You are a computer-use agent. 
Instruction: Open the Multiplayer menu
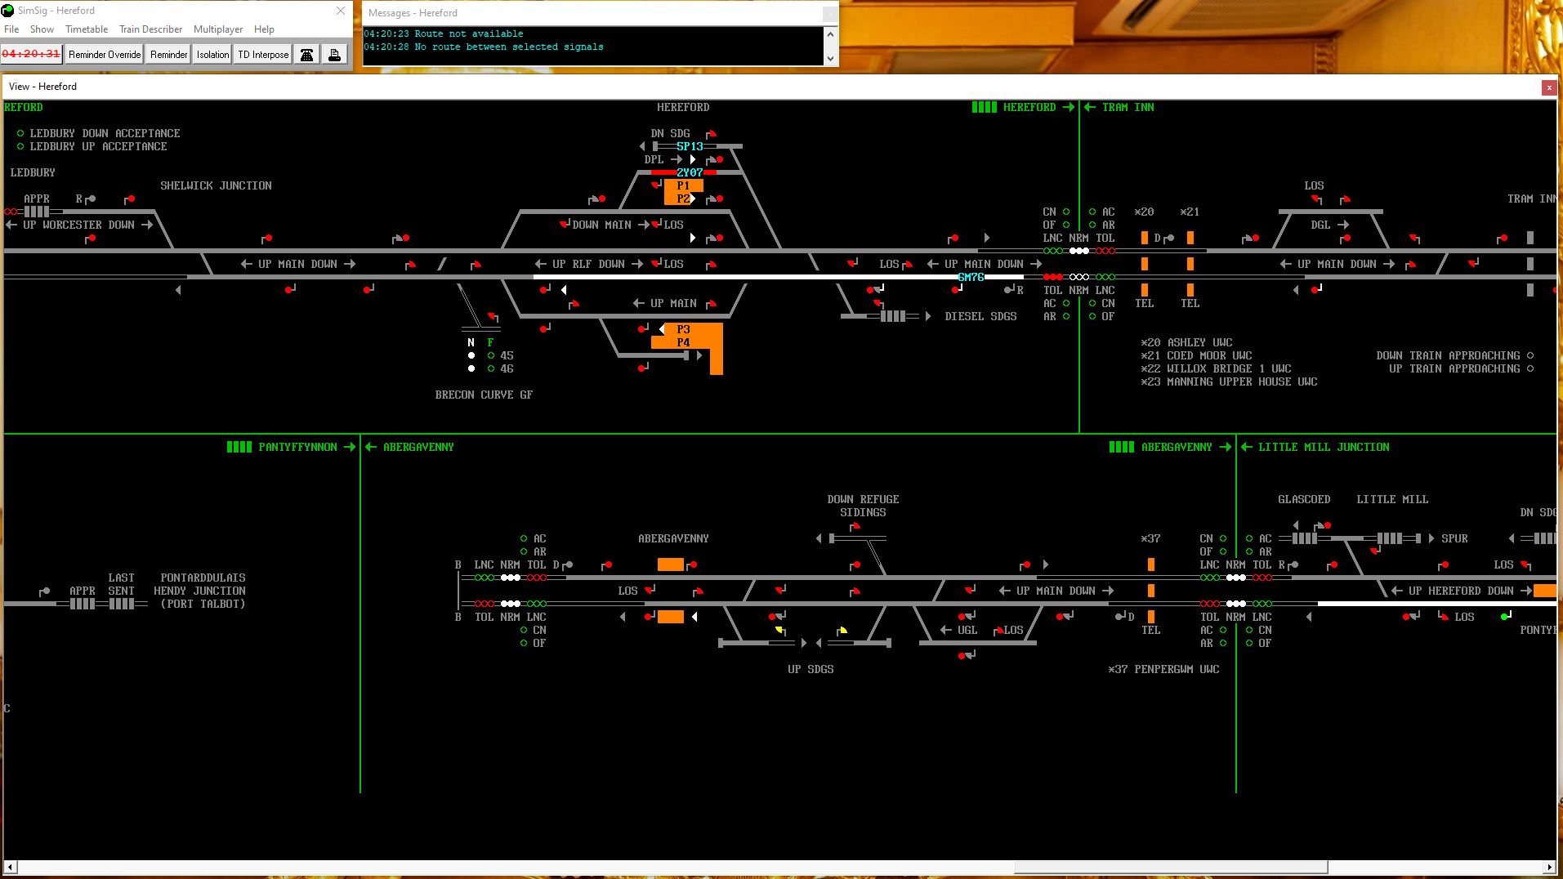pos(218,29)
